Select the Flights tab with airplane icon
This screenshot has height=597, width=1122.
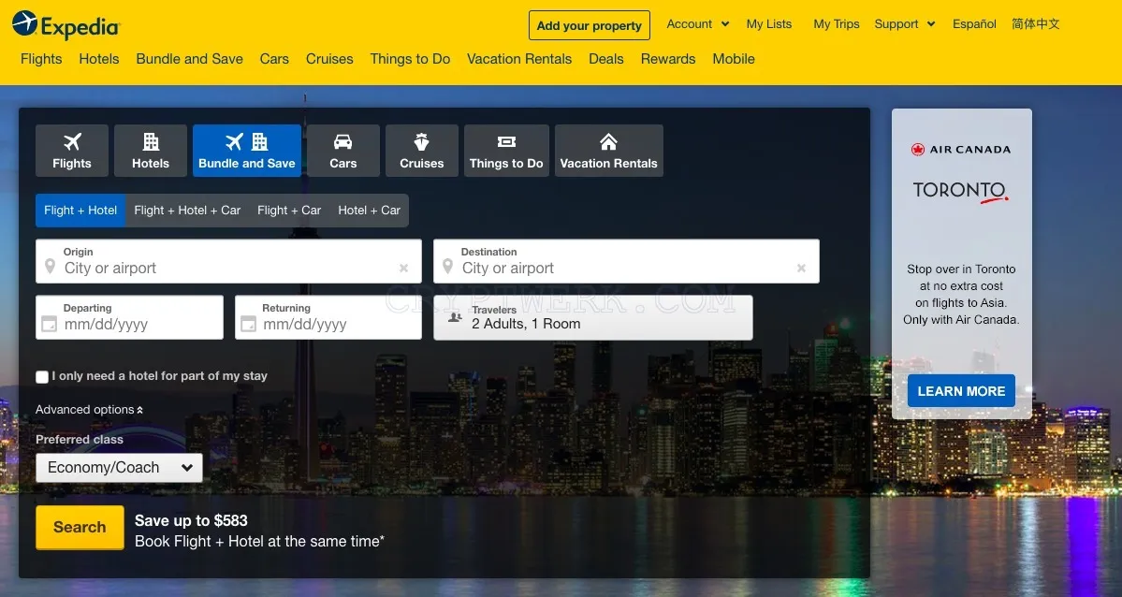pyautogui.click(x=71, y=151)
